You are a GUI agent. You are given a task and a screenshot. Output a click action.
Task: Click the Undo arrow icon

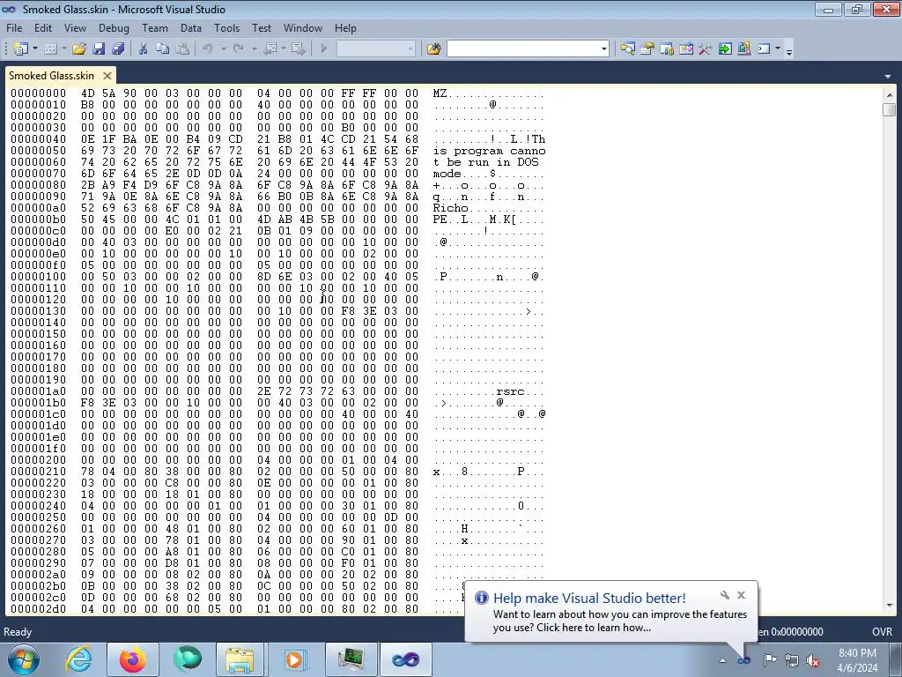tap(208, 49)
